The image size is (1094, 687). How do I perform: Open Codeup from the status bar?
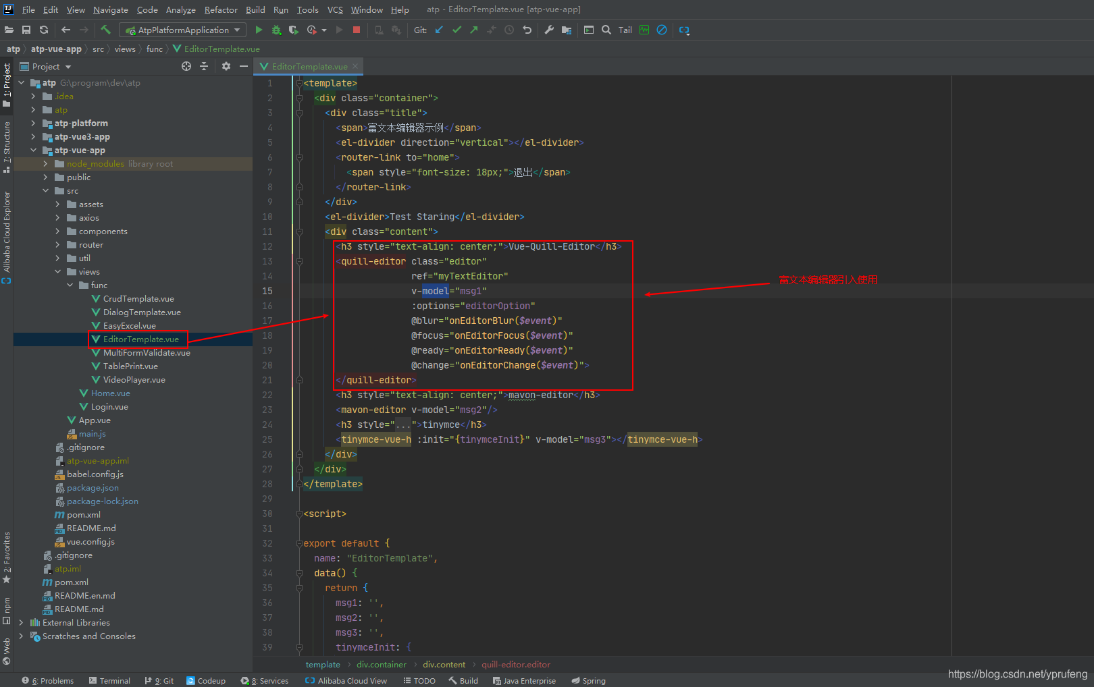click(206, 680)
